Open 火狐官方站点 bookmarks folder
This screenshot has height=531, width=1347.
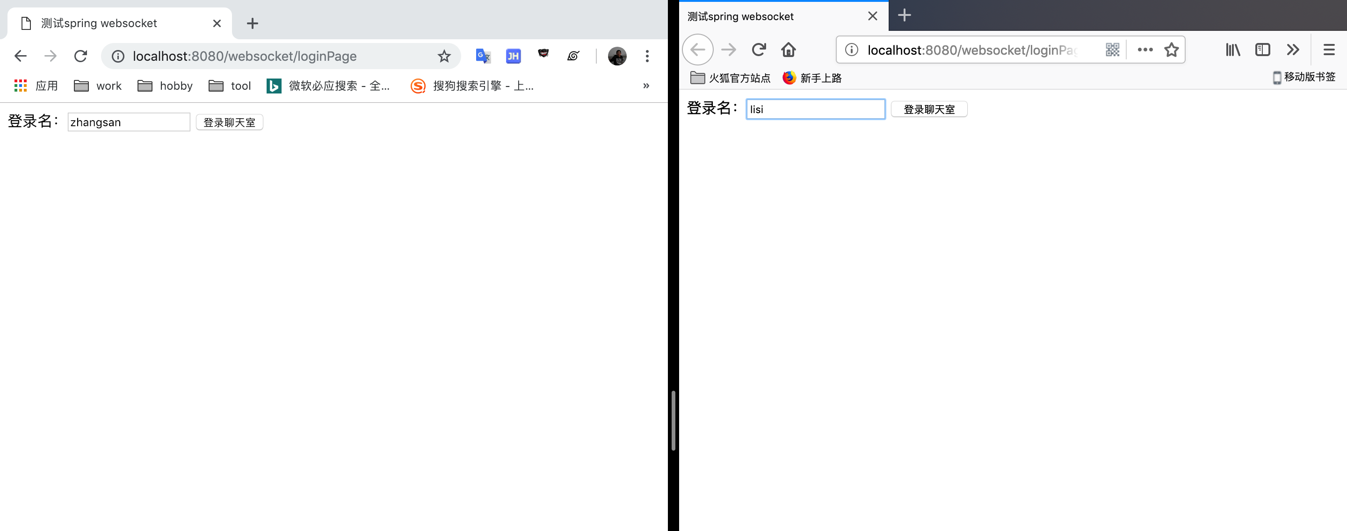(730, 78)
